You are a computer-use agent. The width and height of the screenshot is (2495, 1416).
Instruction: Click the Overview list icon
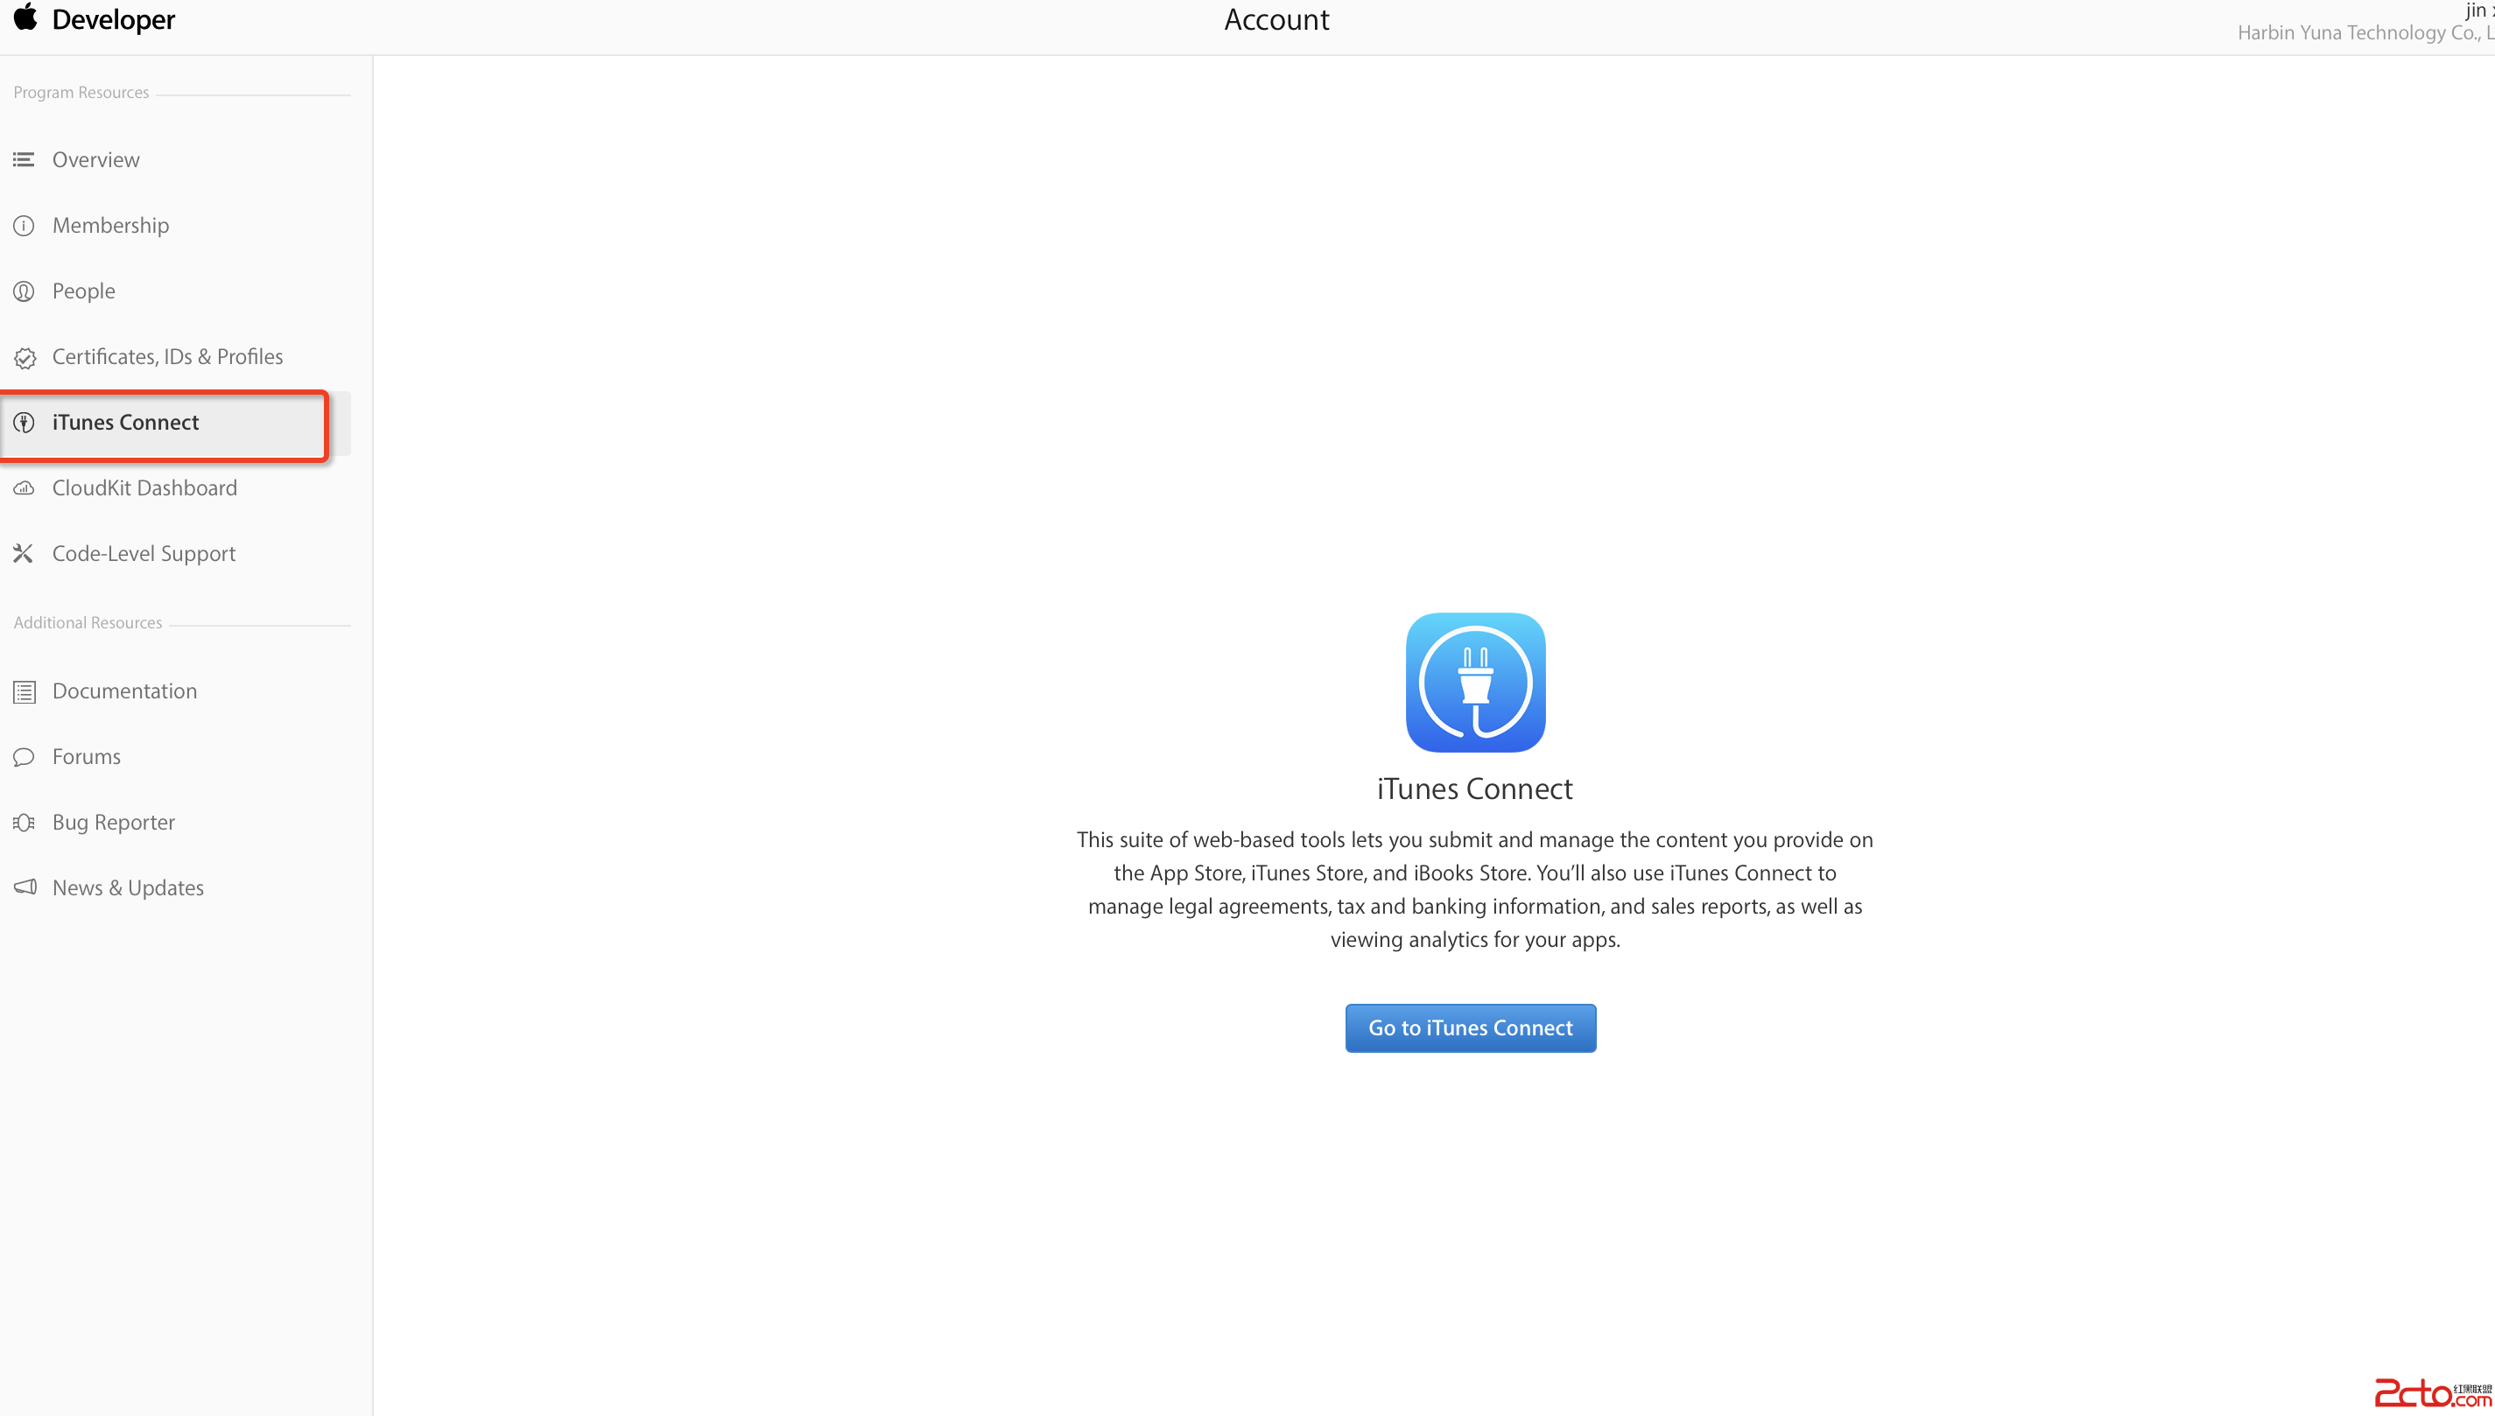[x=24, y=159]
